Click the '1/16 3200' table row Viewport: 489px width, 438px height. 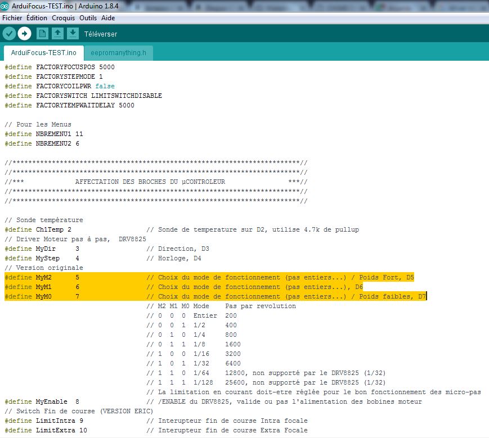click(x=194, y=354)
